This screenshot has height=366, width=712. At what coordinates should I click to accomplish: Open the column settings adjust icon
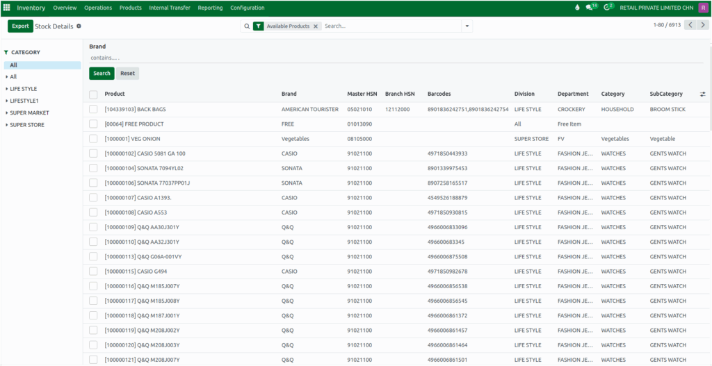[702, 94]
